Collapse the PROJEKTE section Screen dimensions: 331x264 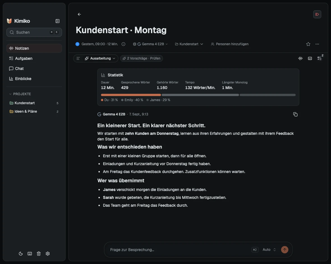click(x=20, y=94)
